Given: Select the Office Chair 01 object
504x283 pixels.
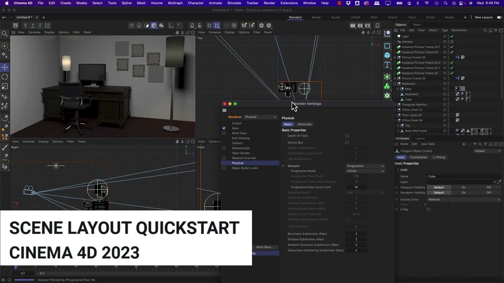Looking at the screenshot, I should coord(412,110).
